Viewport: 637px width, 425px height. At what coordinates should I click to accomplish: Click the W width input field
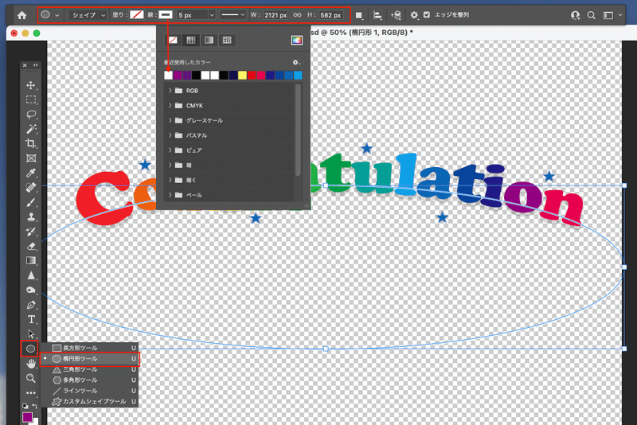(x=276, y=15)
